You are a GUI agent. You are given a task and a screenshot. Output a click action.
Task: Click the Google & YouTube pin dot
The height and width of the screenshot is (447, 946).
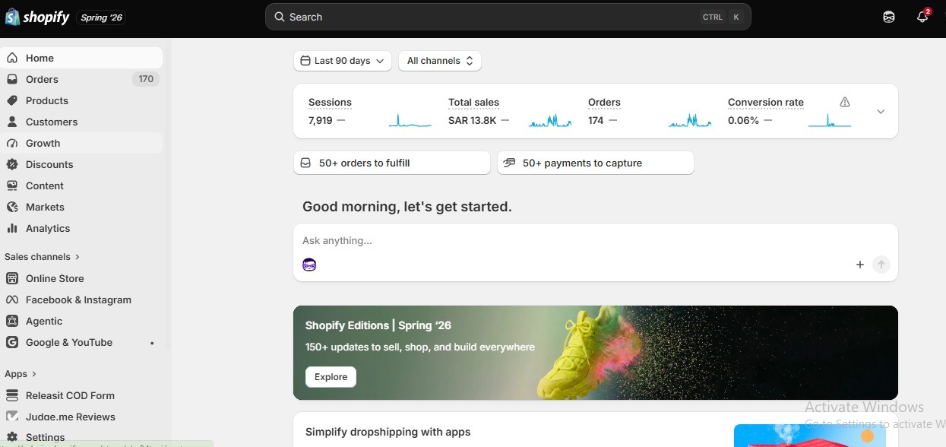[x=152, y=343]
